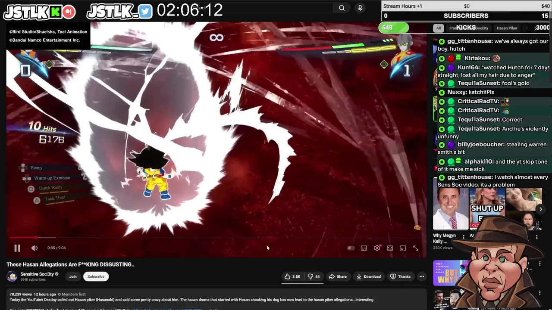Subscribe to the channel

[x=96, y=276]
